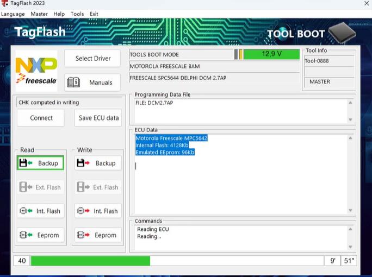The image size is (372, 277).
Task: Click the chip image next to TOOL BOOT
Action: point(342,33)
